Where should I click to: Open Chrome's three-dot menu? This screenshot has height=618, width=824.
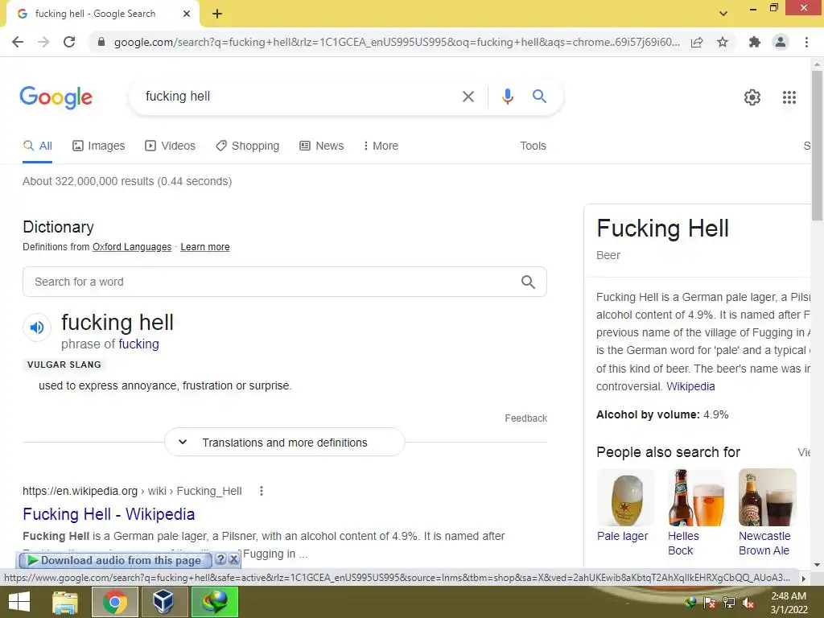pyautogui.click(x=806, y=42)
